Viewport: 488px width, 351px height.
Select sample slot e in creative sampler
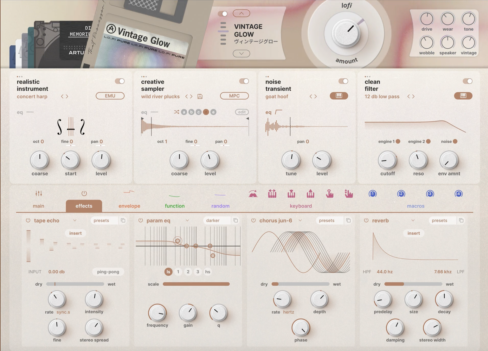click(213, 112)
